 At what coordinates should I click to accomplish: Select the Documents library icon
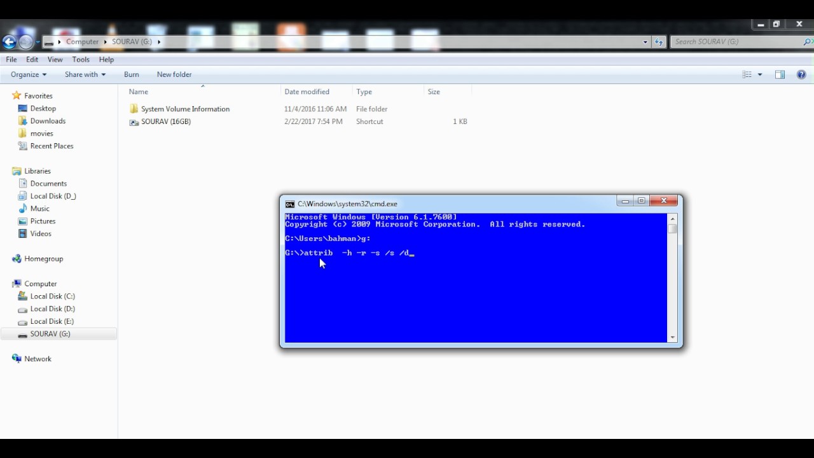click(x=23, y=183)
